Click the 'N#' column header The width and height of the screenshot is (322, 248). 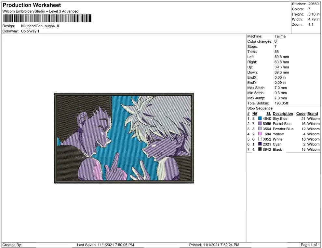click(x=255, y=114)
